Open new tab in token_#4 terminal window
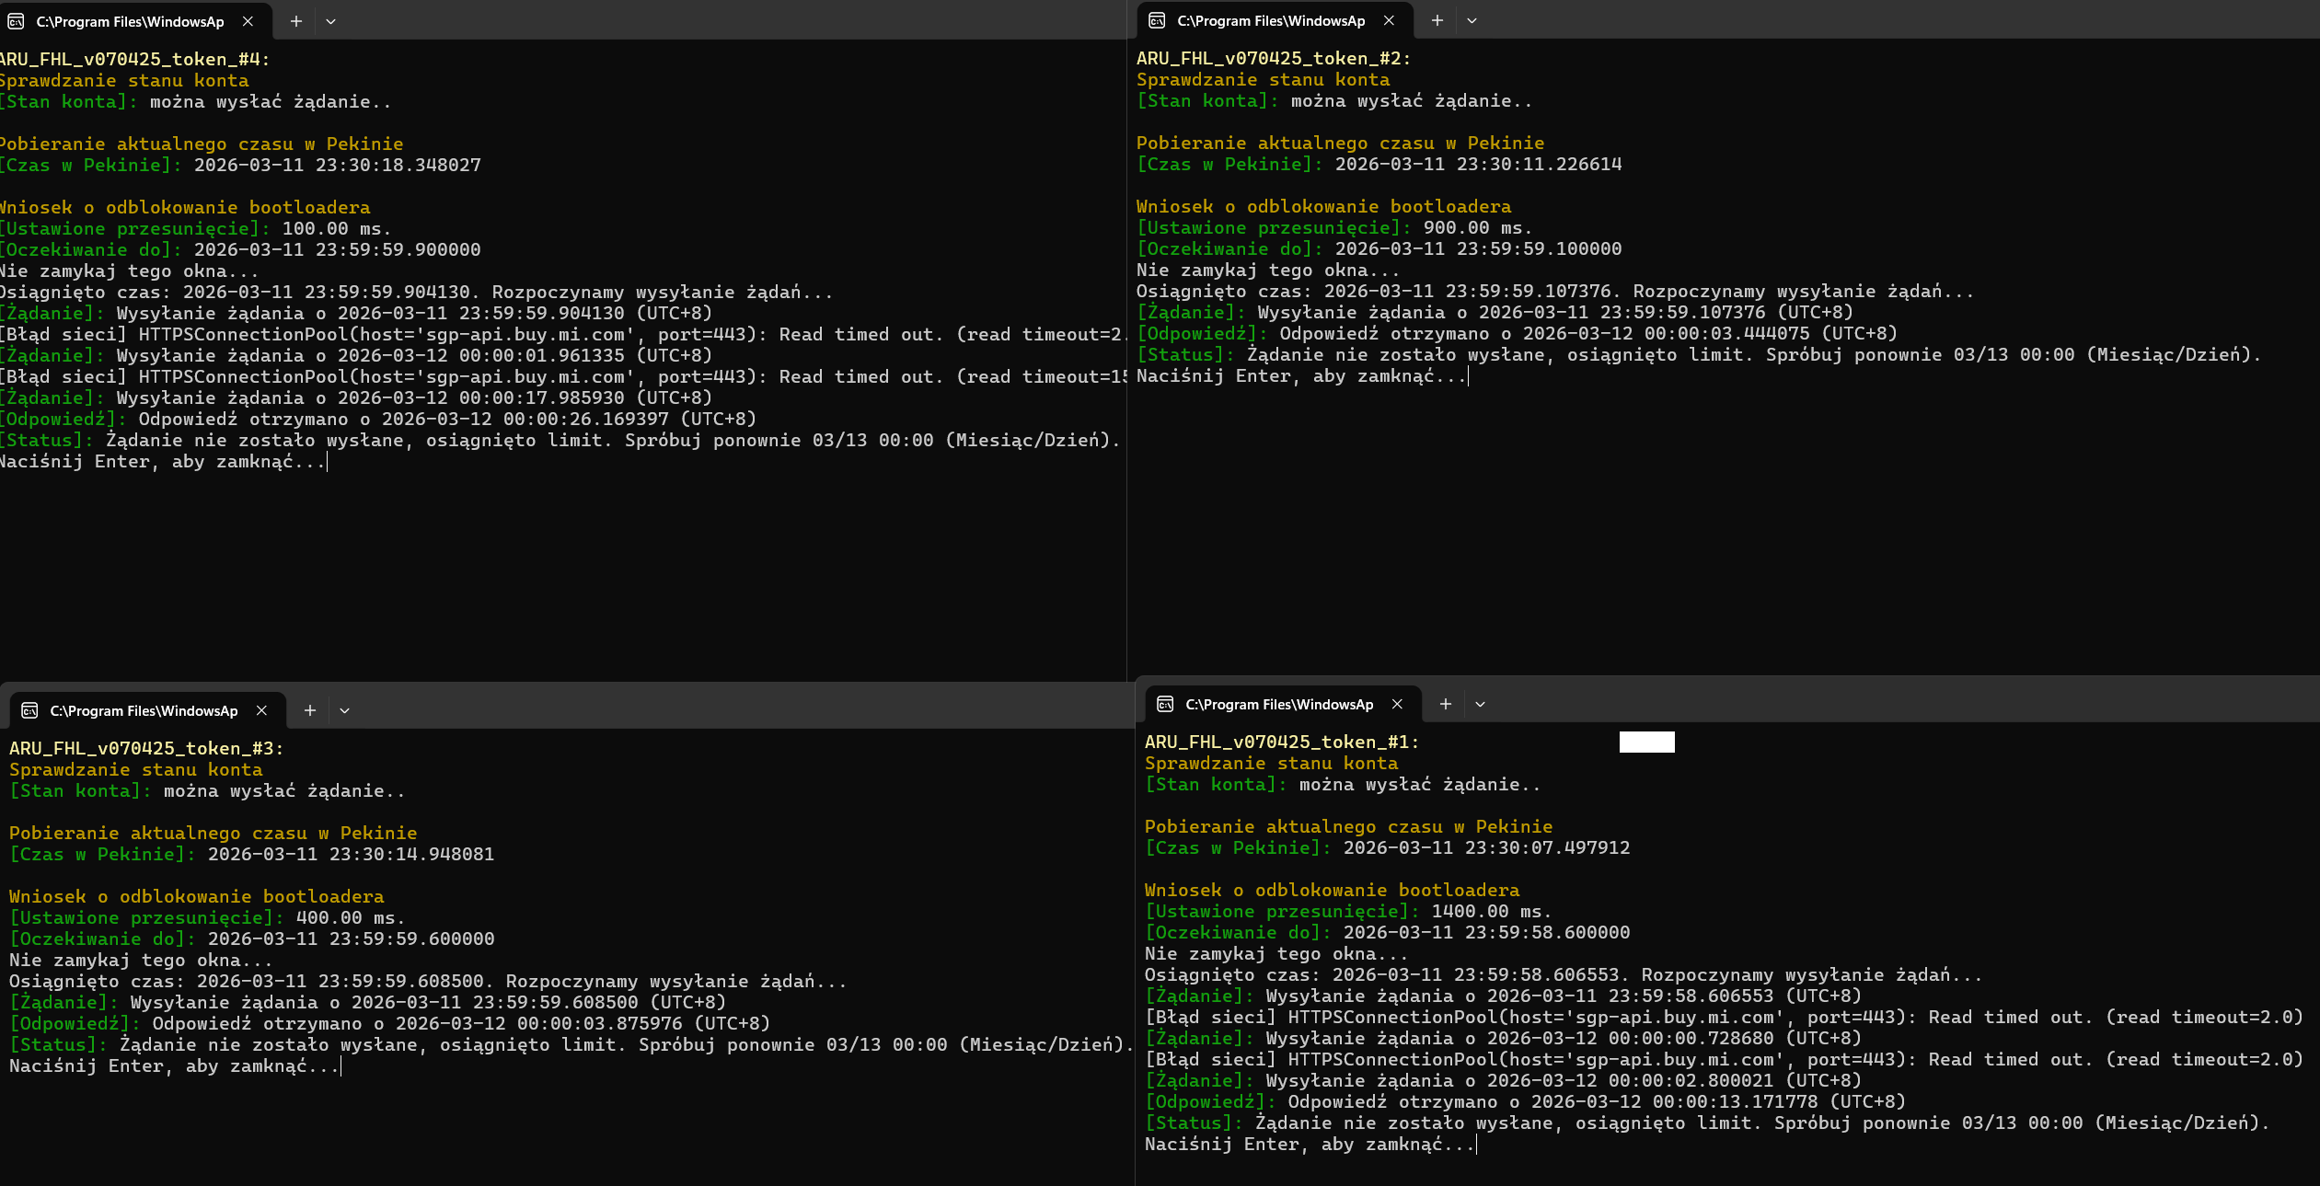 [295, 21]
